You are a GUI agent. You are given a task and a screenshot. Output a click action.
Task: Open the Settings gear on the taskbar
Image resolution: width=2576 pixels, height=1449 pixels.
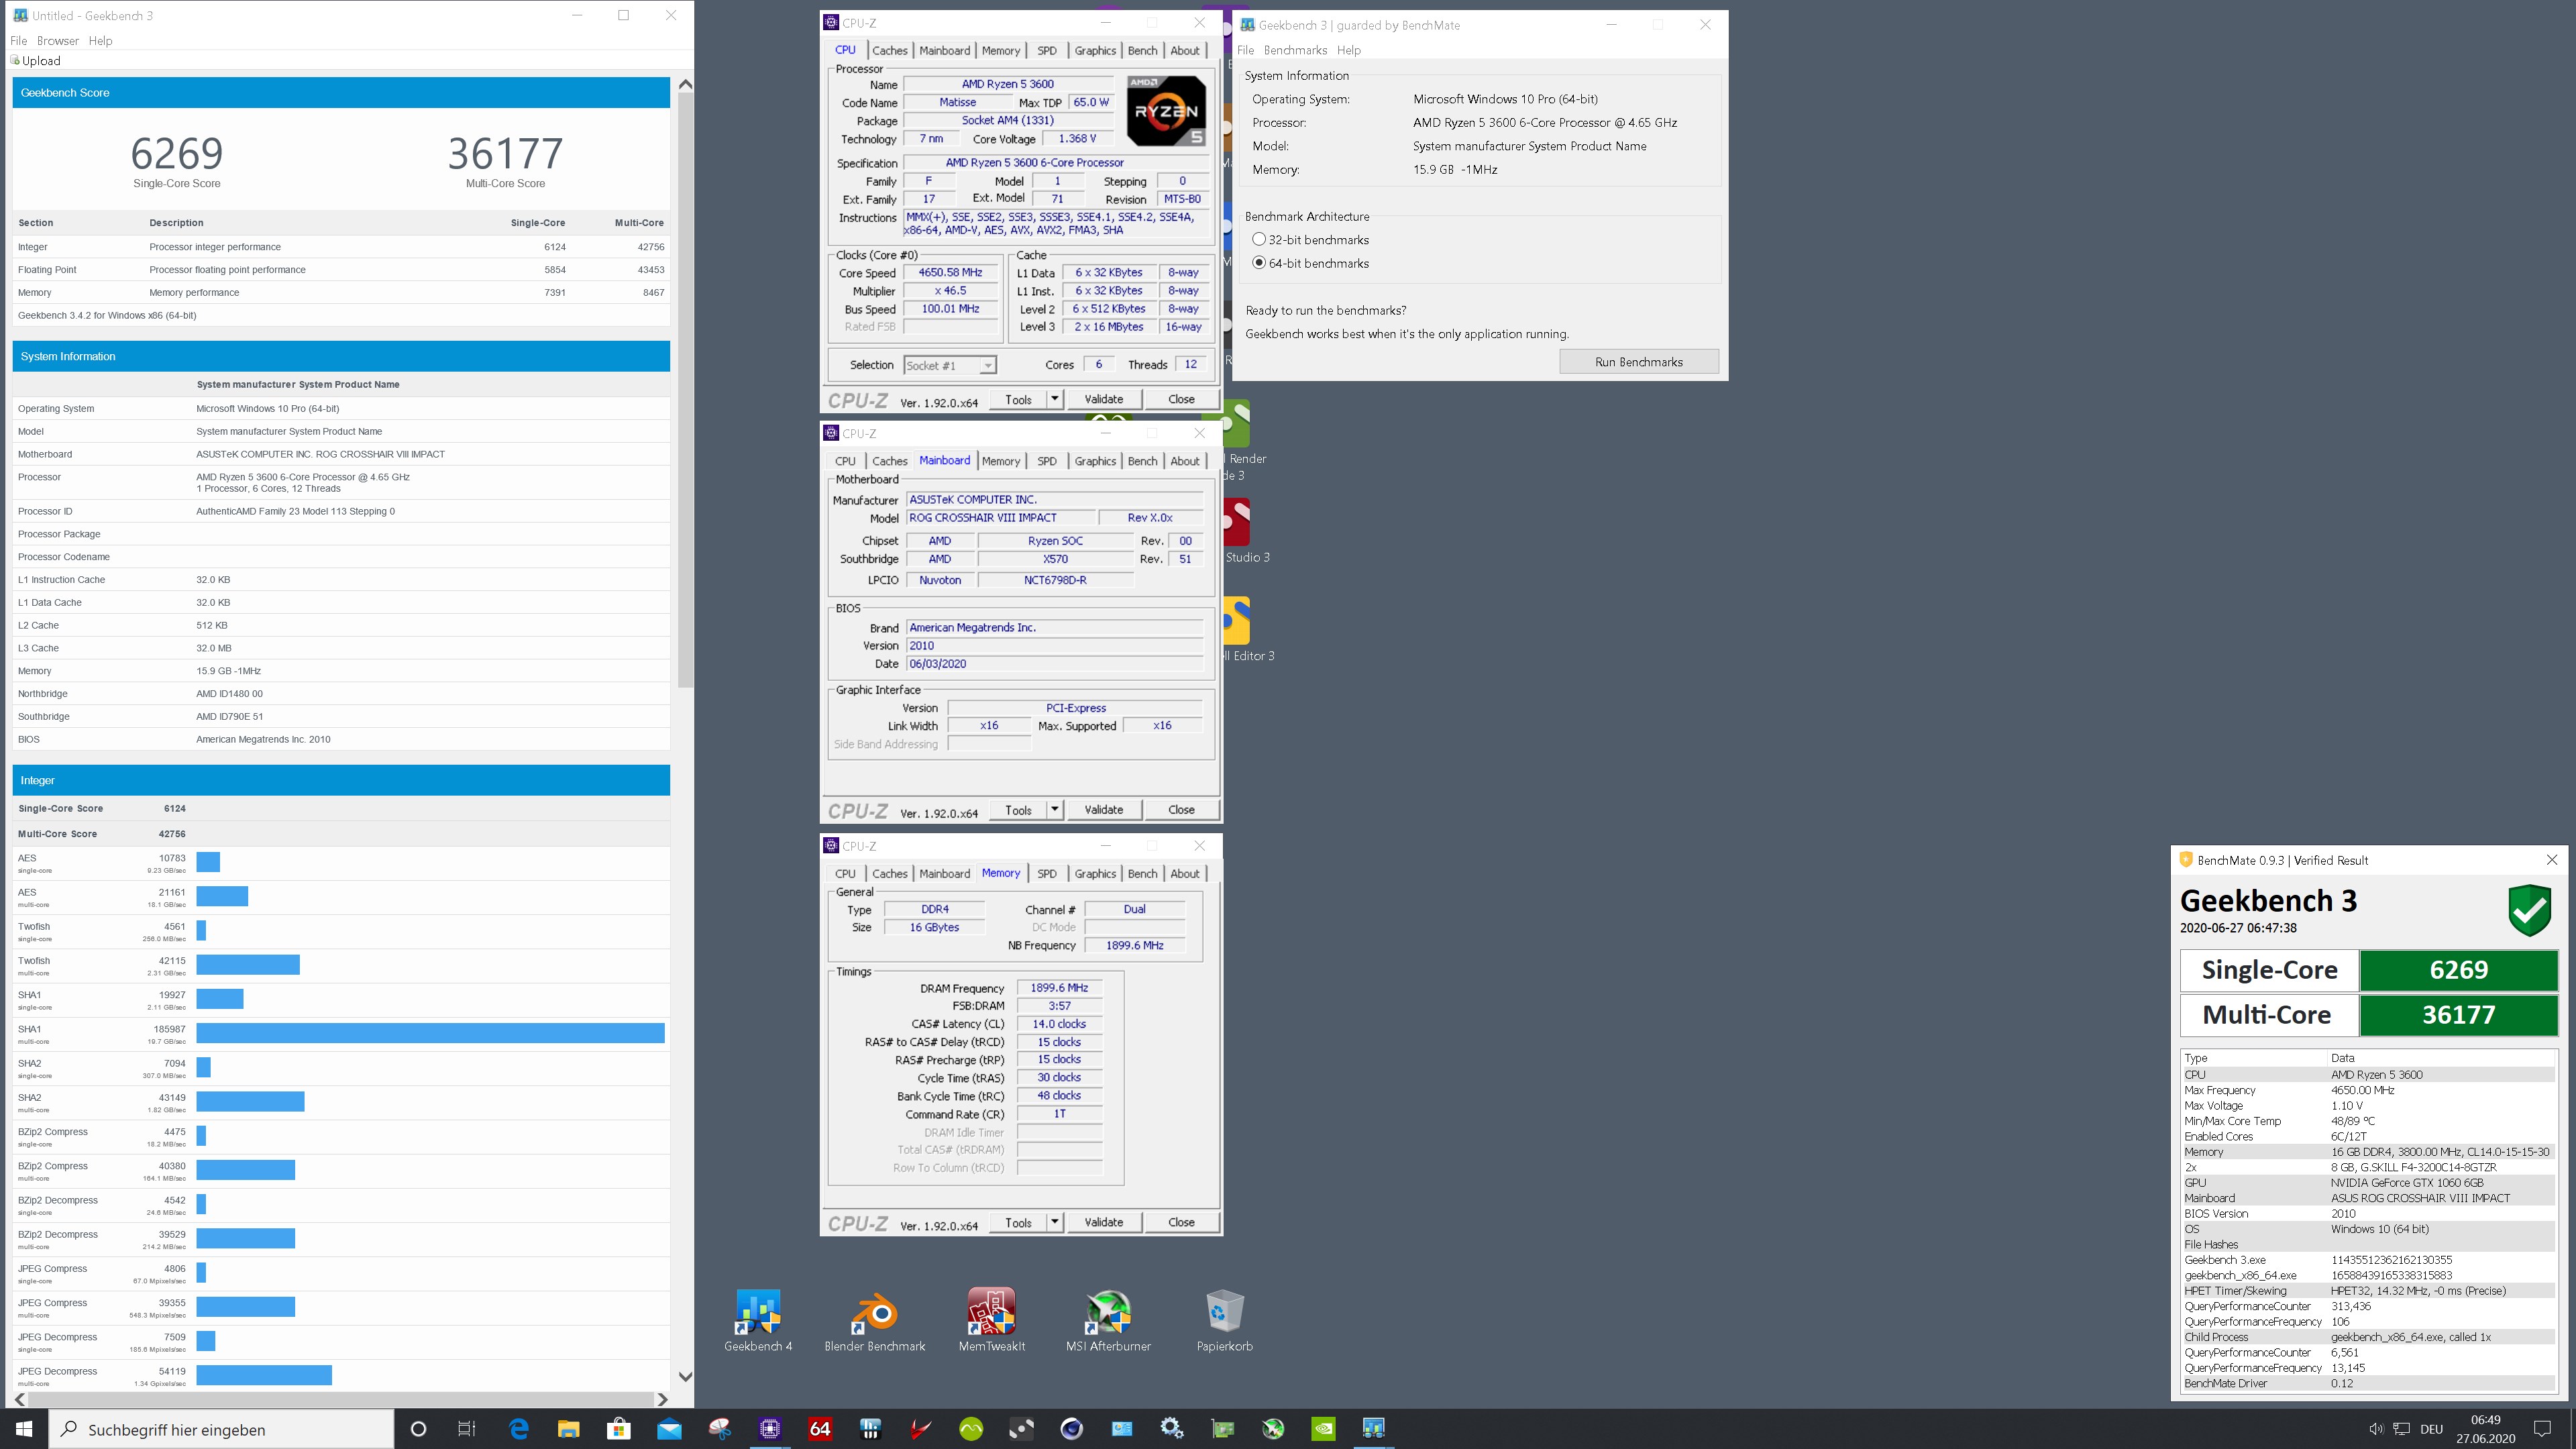1172,1429
